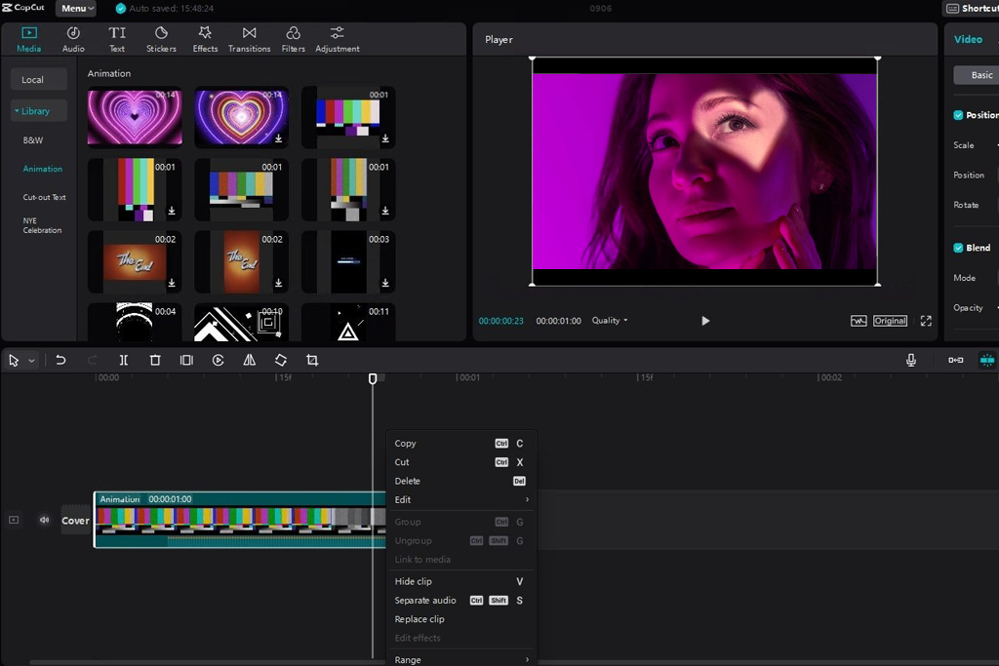Choose Replace clip from the context menu
Image resolution: width=999 pixels, height=666 pixels.
point(461,619)
